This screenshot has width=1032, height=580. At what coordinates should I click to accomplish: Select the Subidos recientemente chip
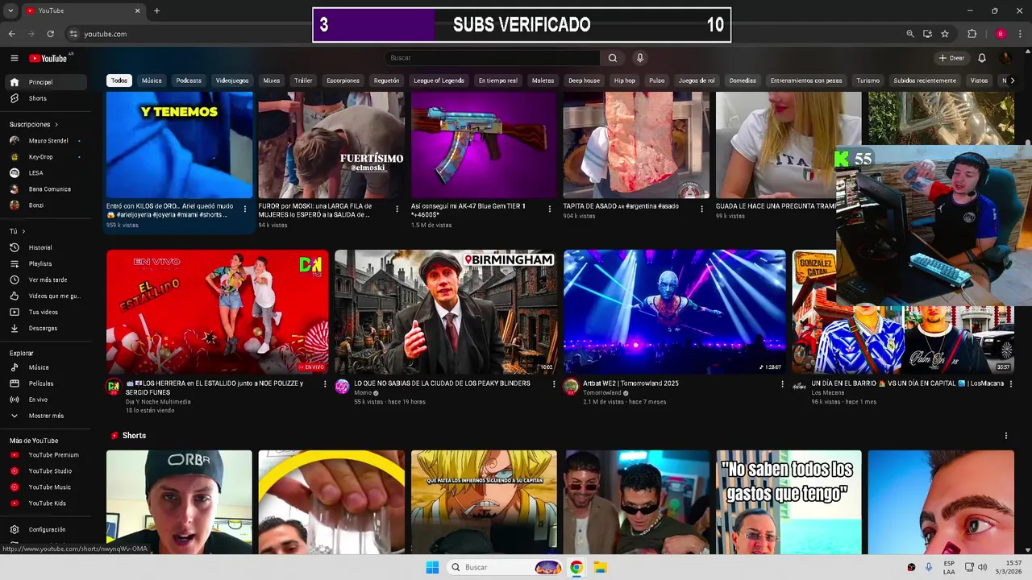tap(925, 81)
